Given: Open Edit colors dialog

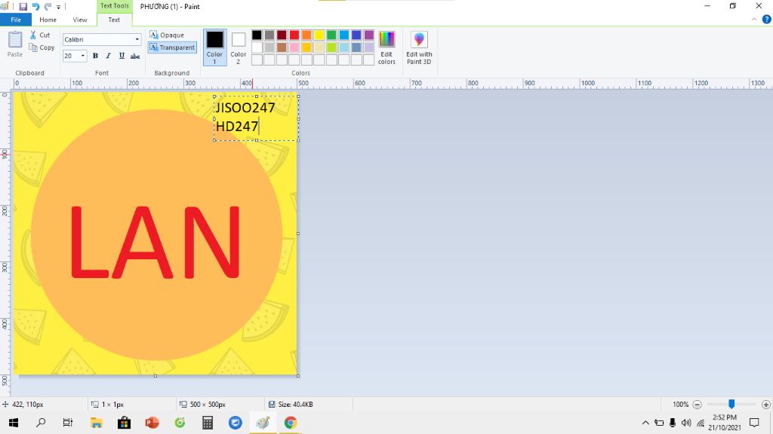Looking at the screenshot, I should [386, 47].
